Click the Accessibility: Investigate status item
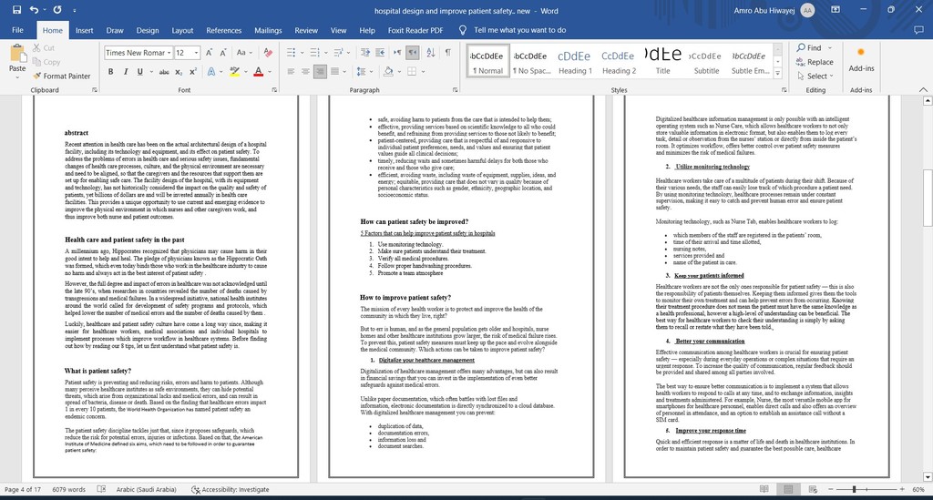The height and width of the screenshot is (500, 933). (231, 489)
